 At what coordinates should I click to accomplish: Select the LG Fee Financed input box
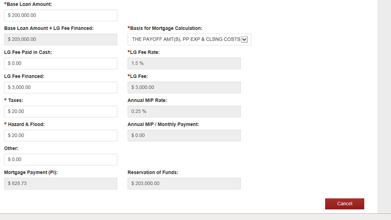pos(61,87)
